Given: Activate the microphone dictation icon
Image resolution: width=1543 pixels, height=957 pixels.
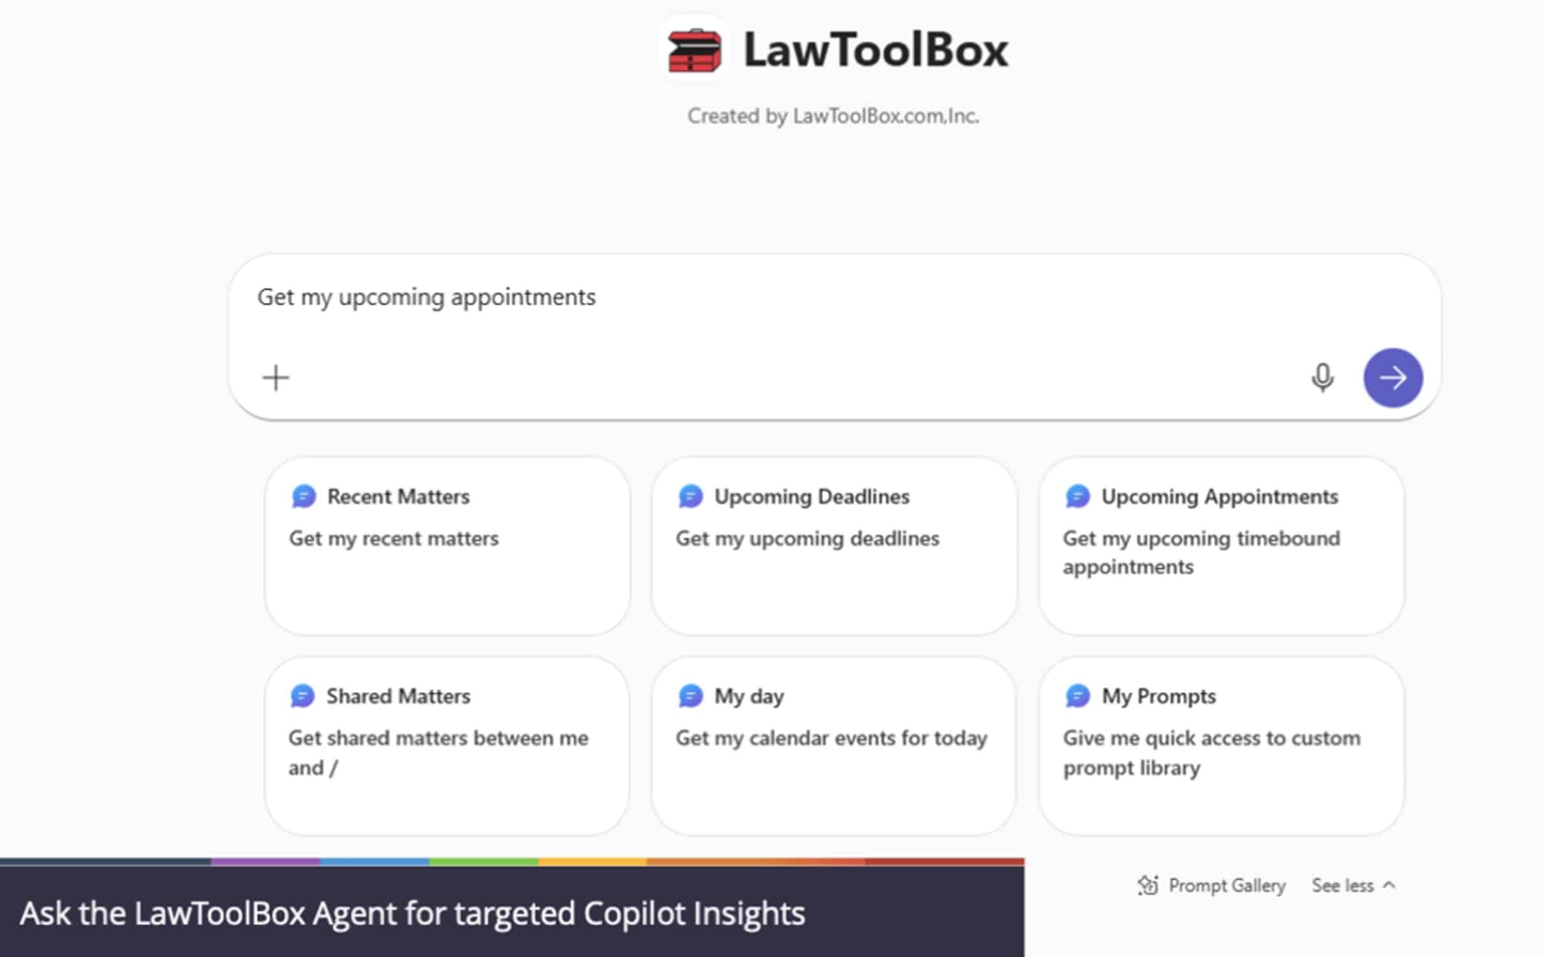Looking at the screenshot, I should [x=1322, y=377].
